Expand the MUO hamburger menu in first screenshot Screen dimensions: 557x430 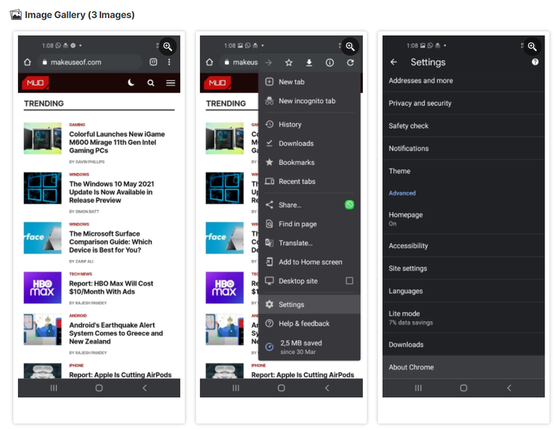[171, 83]
